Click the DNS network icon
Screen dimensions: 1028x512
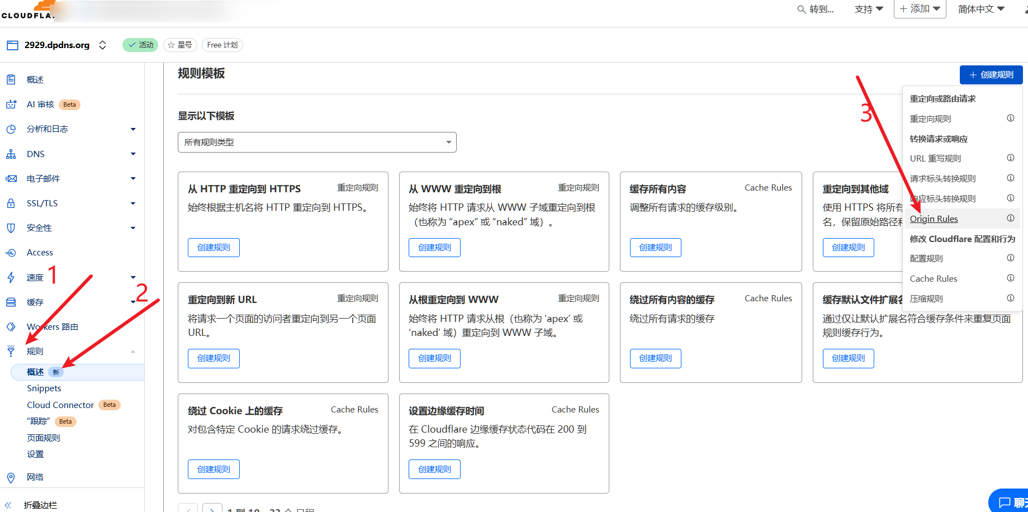[x=11, y=154]
